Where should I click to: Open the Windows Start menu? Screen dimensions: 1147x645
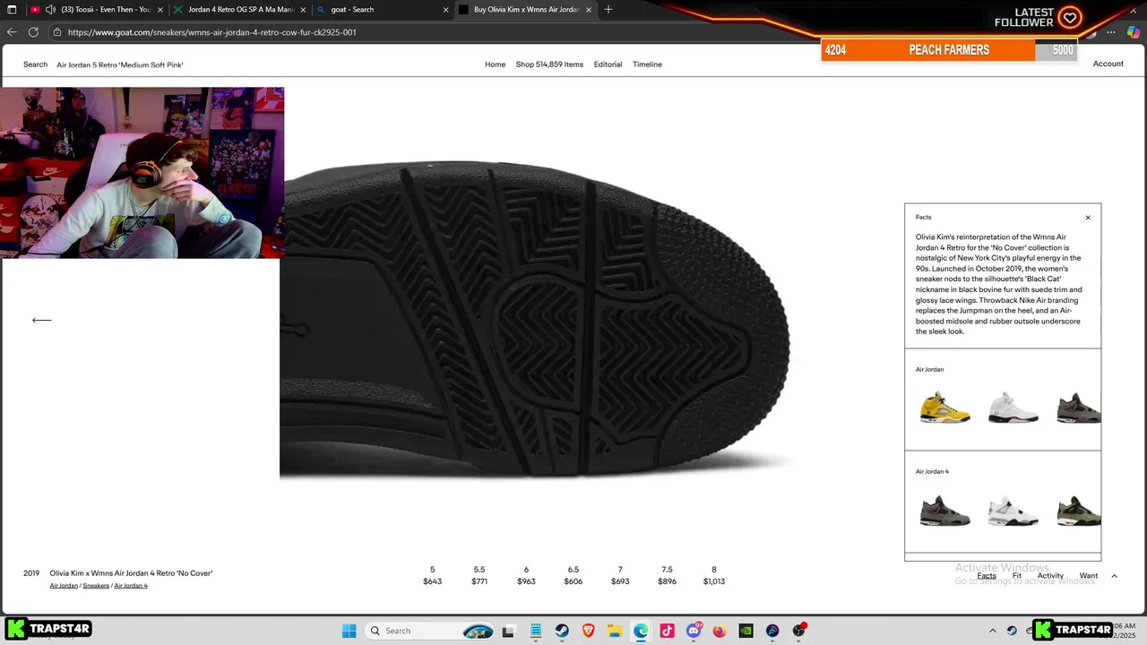coord(349,631)
